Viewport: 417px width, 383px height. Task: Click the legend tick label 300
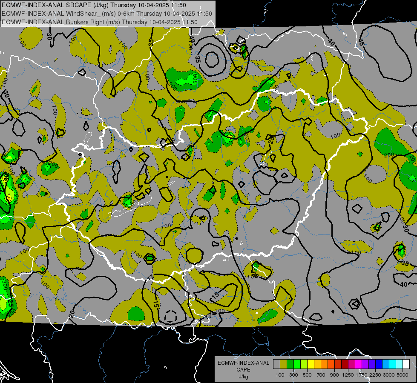pyautogui.click(x=293, y=375)
